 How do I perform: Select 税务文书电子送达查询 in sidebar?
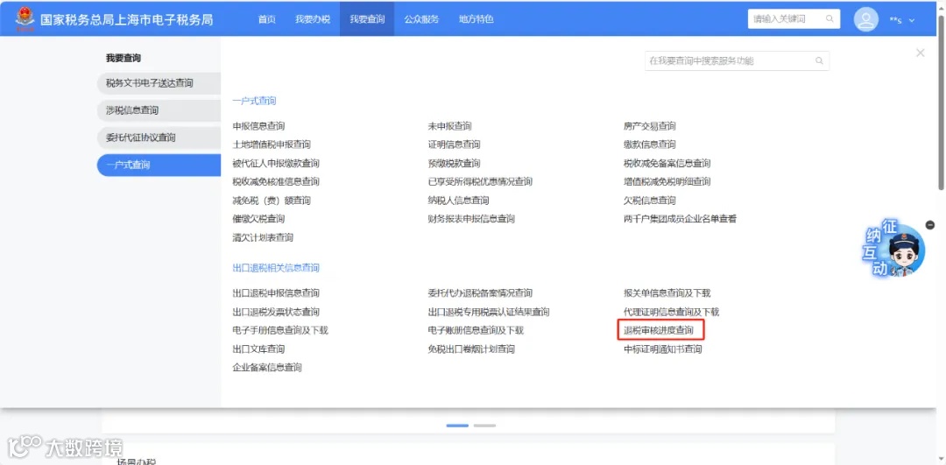pyautogui.click(x=159, y=83)
